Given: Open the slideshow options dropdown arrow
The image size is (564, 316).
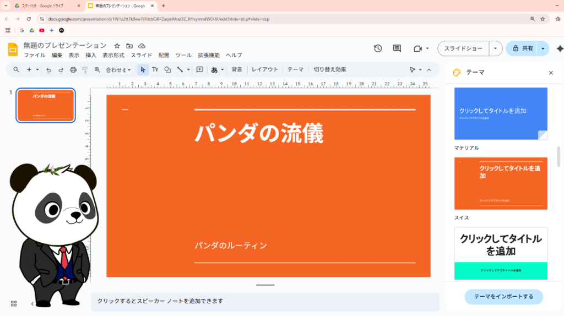Looking at the screenshot, I should (495, 48).
